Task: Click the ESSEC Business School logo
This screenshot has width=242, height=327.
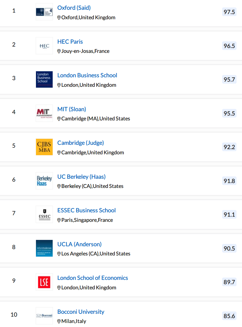Action: [x=44, y=214]
